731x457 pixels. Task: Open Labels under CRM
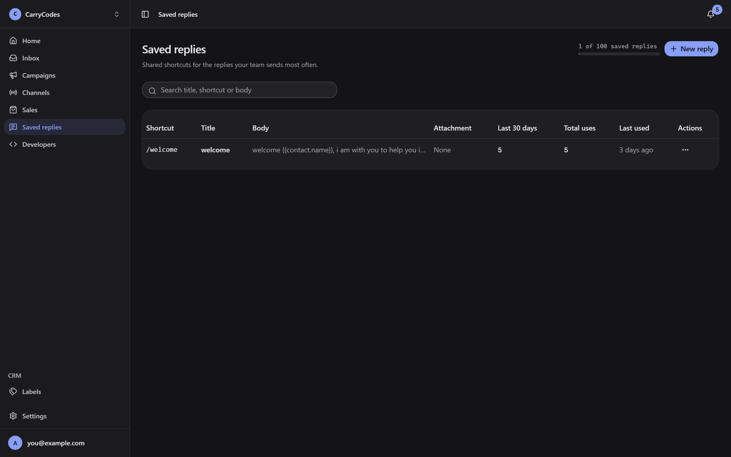tap(65, 391)
